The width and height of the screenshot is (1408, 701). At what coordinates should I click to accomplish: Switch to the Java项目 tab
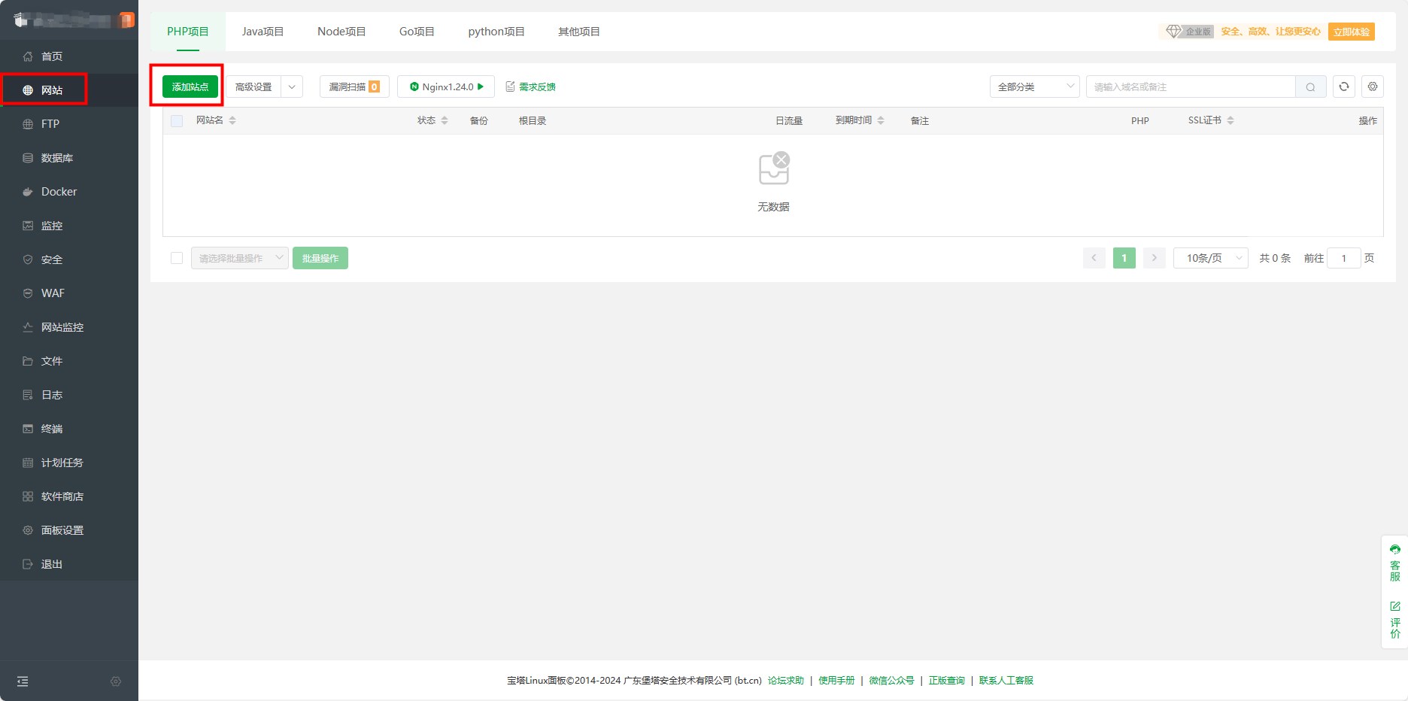pyautogui.click(x=262, y=32)
